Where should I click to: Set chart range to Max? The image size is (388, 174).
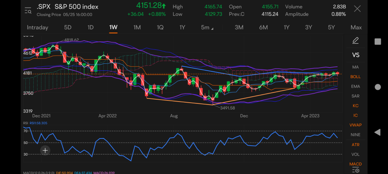(356, 27)
